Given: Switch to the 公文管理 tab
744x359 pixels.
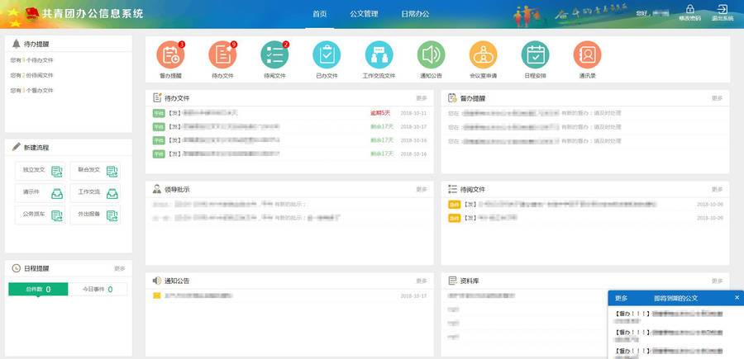Looking at the screenshot, I should pos(364,14).
